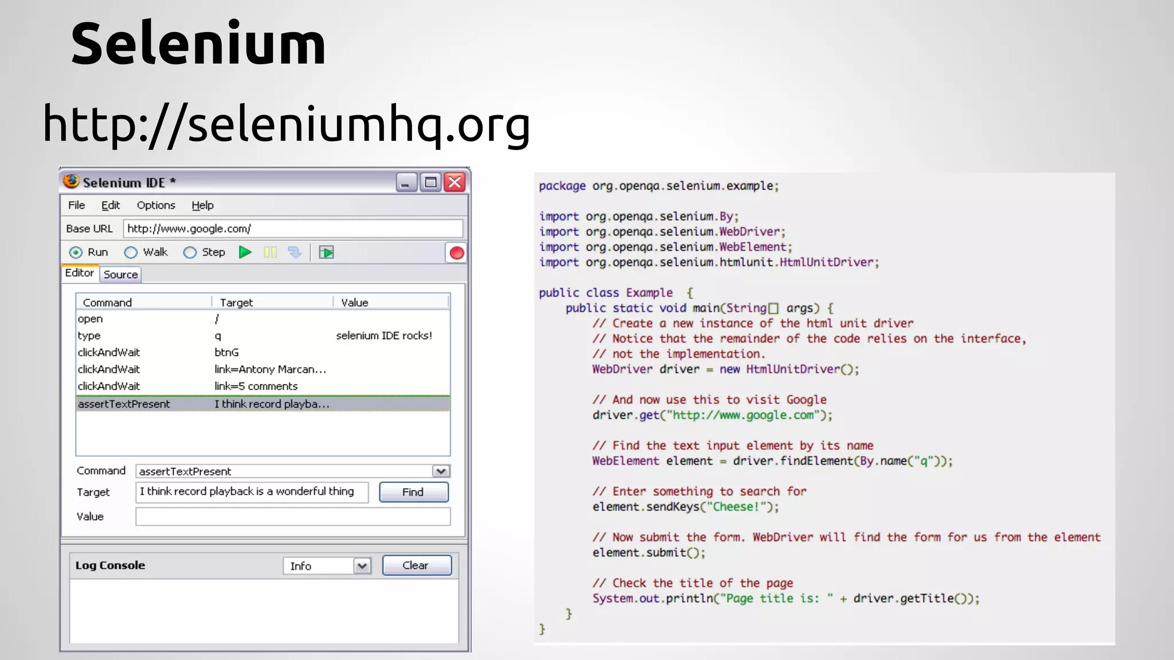1174x660 pixels.
Task: Click into the Target input field
Action: pos(252,492)
